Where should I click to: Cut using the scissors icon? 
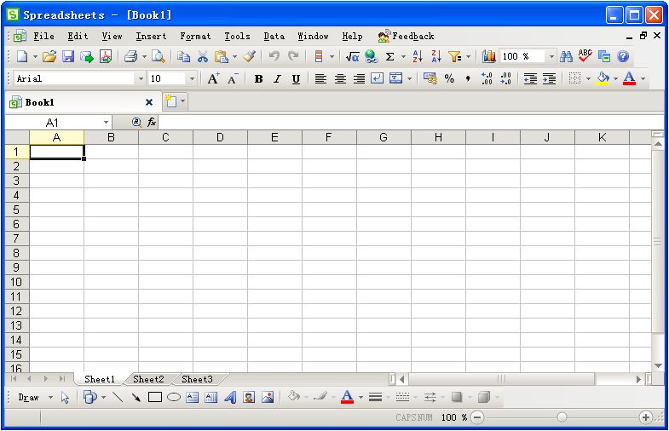coord(203,56)
